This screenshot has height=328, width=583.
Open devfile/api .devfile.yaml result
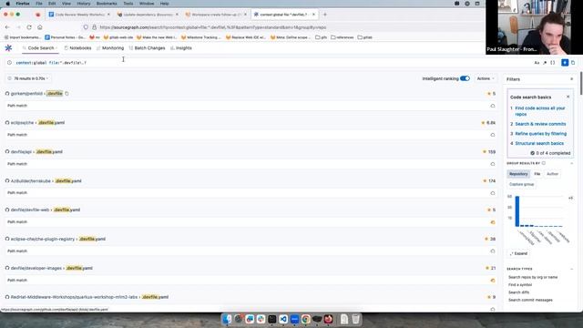[36, 152]
